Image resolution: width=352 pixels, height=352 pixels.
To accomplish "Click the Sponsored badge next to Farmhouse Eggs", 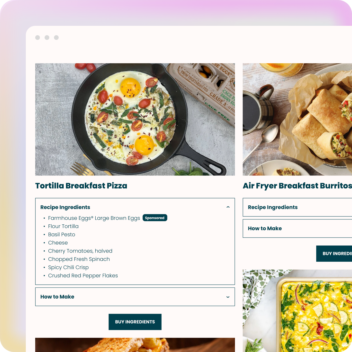I will click(x=155, y=218).
